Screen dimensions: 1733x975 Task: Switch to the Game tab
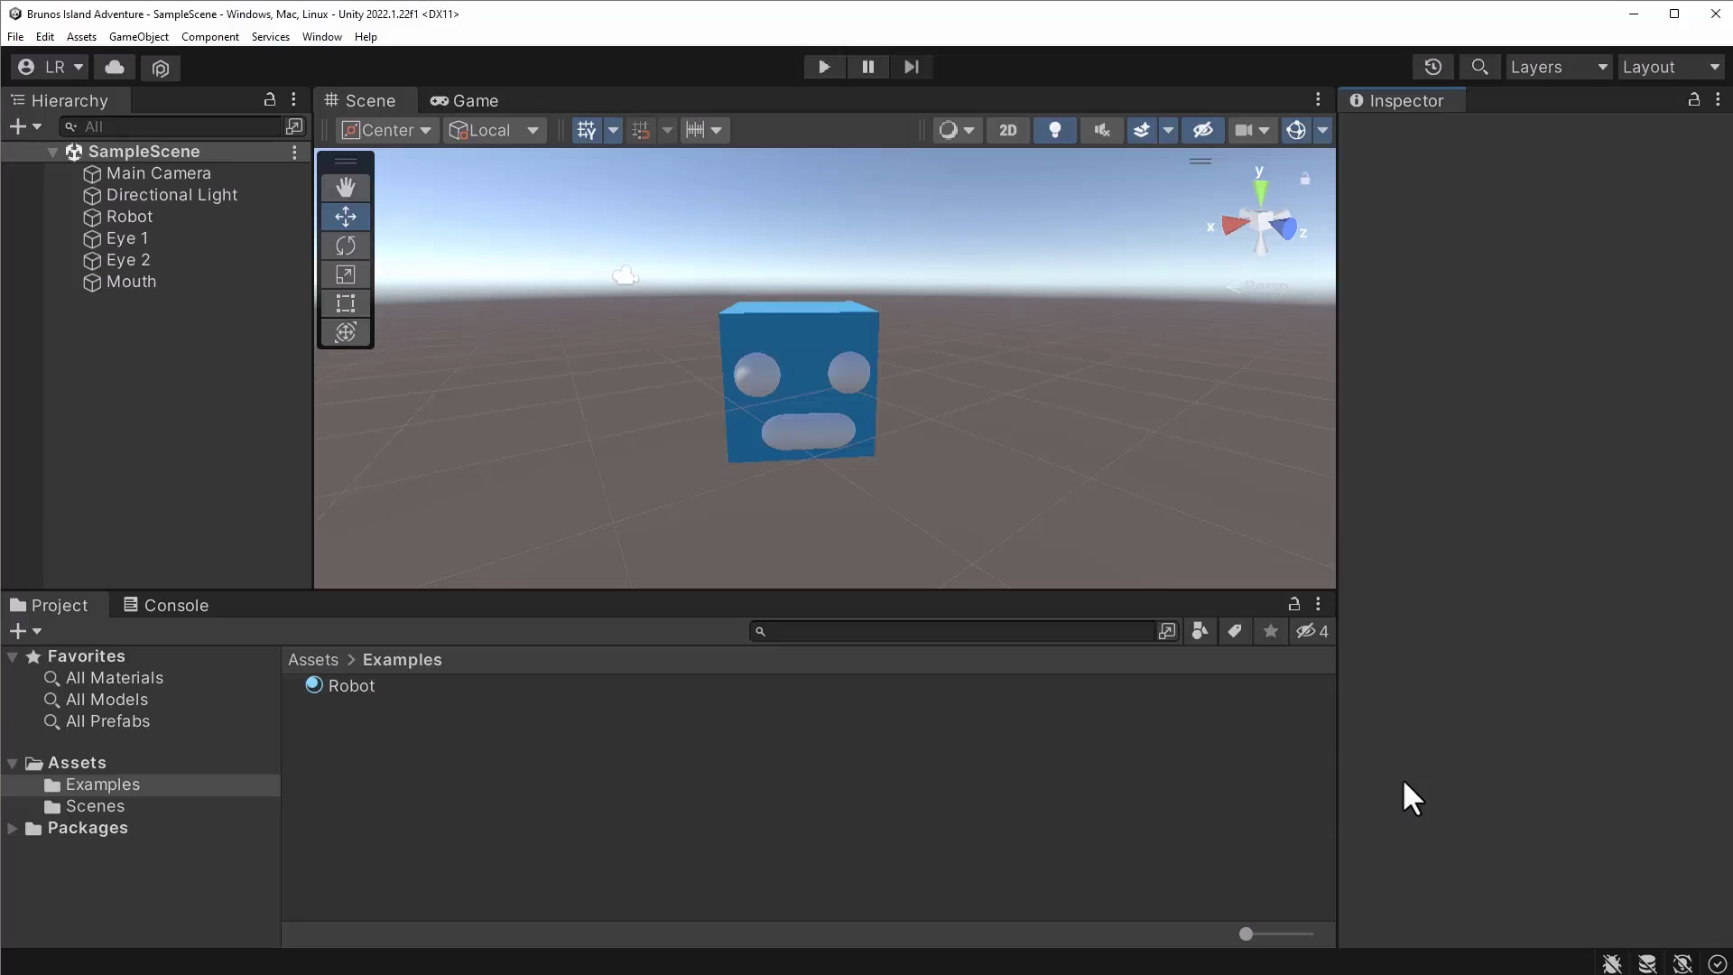click(465, 100)
